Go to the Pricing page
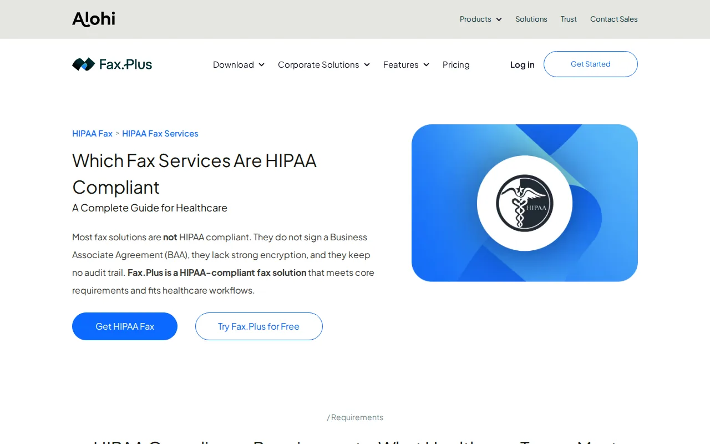 (x=456, y=64)
